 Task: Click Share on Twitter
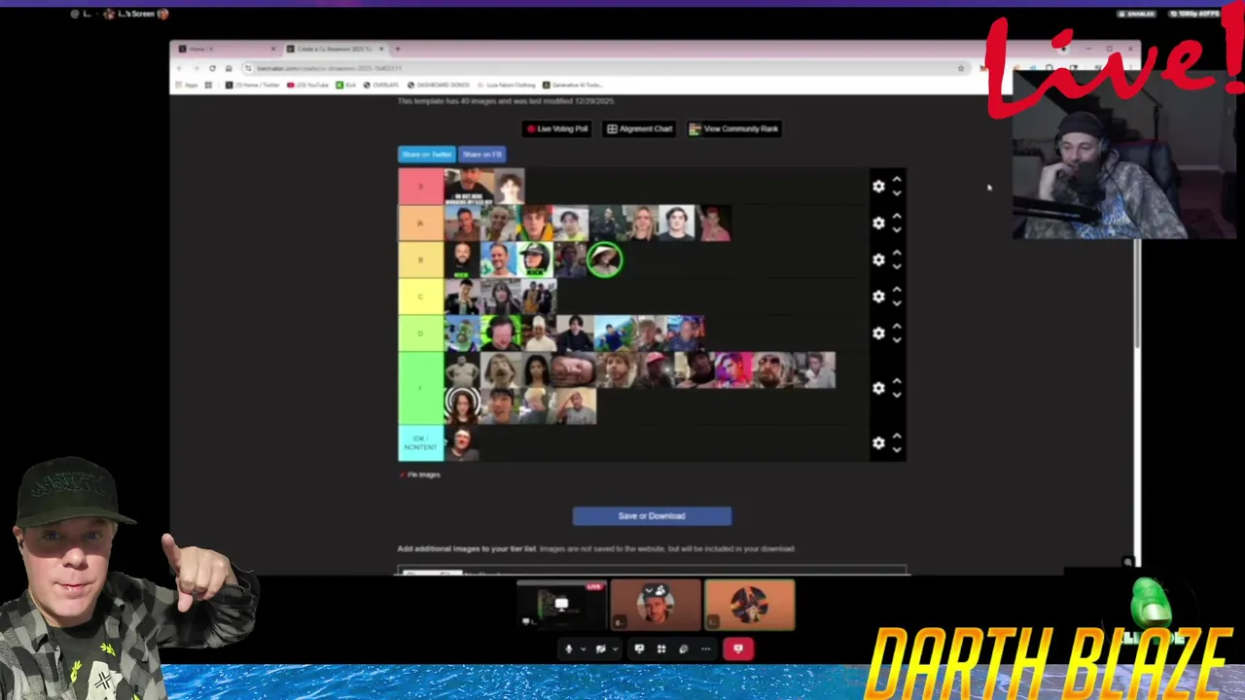[427, 155]
